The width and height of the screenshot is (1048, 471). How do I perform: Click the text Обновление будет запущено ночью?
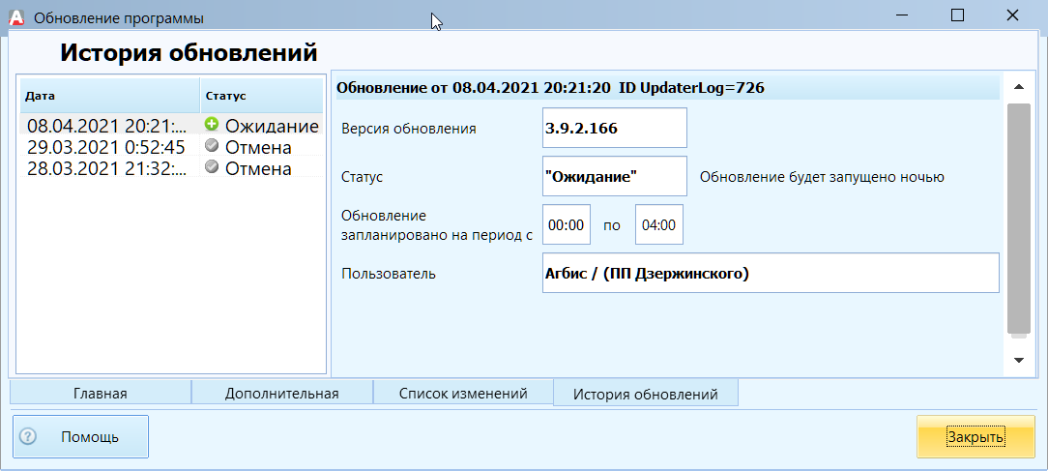tap(822, 177)
